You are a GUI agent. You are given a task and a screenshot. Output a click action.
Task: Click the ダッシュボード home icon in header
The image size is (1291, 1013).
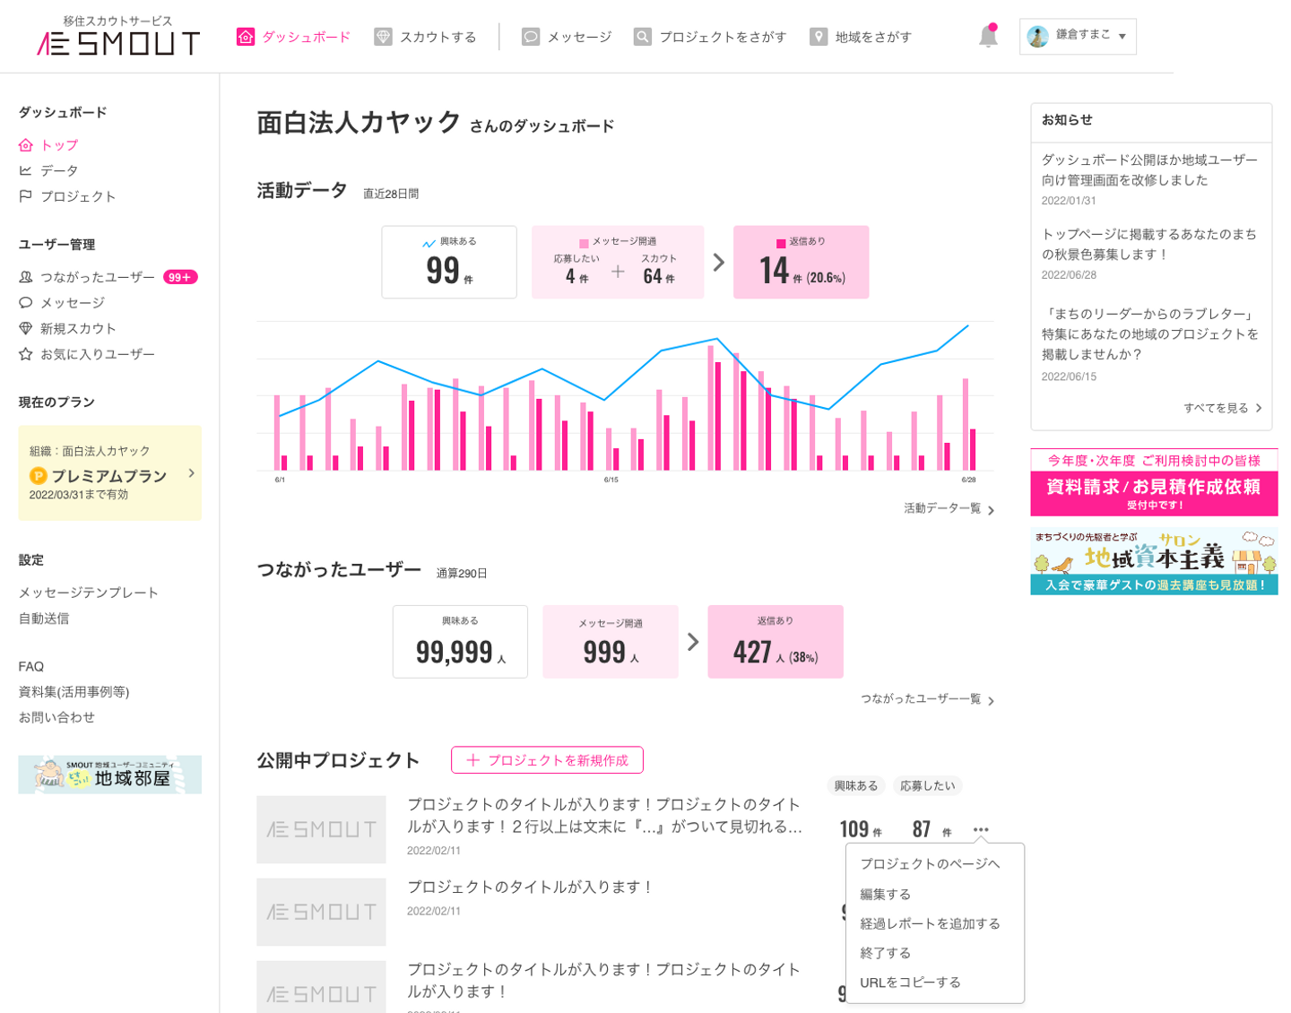[x=246, y=37]
